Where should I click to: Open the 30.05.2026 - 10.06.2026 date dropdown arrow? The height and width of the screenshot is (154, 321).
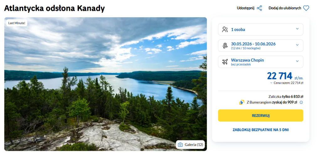coord(297,45)
